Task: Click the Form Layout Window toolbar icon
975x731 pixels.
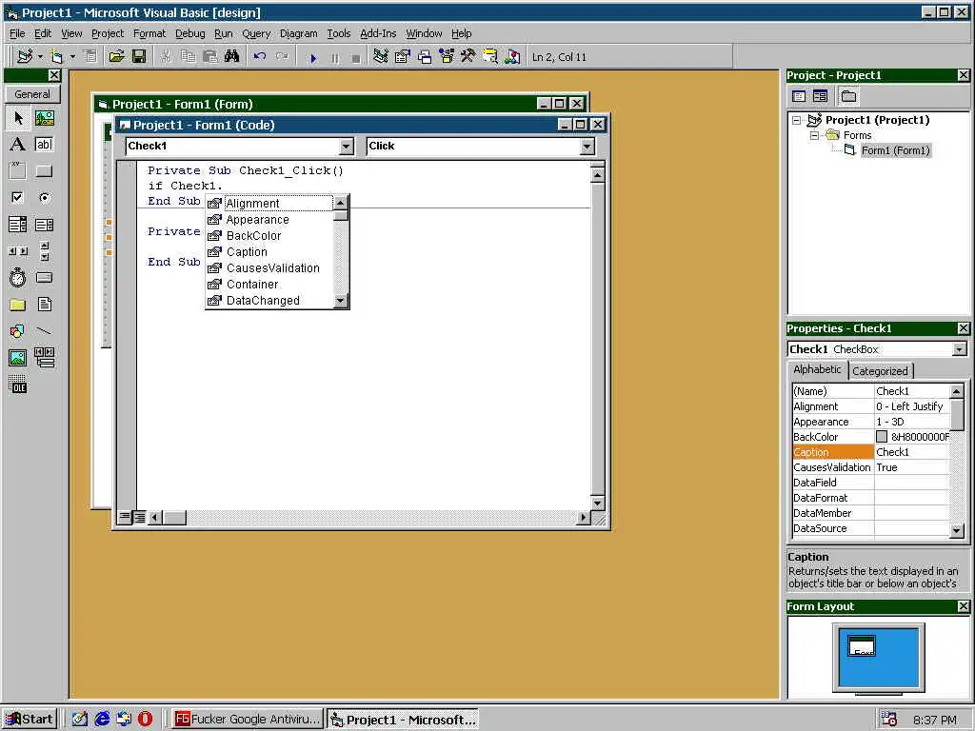Action: coord(425,56)
